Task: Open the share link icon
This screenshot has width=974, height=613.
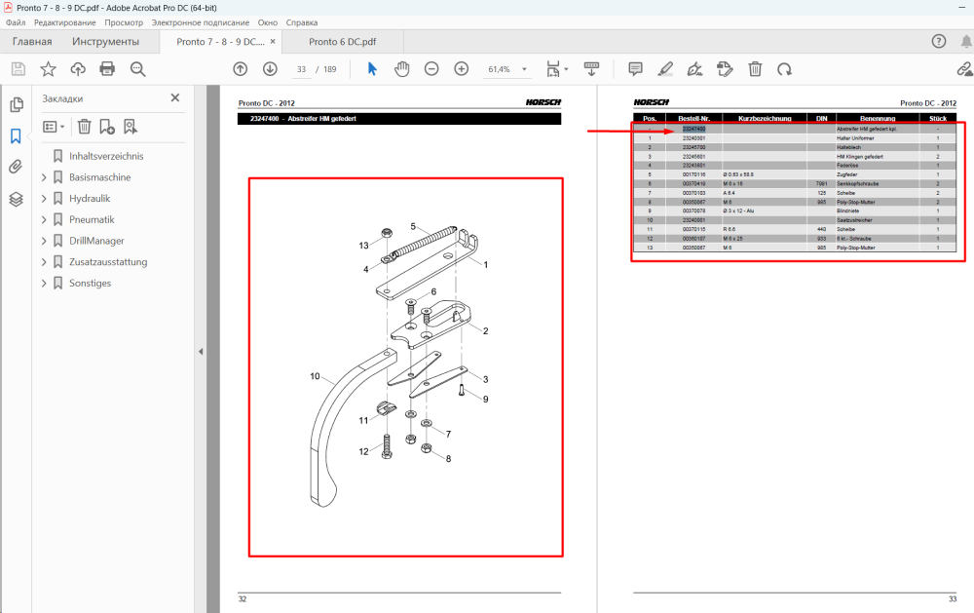Action: tap(964, 69)
